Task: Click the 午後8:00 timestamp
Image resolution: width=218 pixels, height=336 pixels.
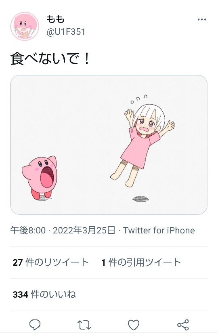Action: [28, 231]
